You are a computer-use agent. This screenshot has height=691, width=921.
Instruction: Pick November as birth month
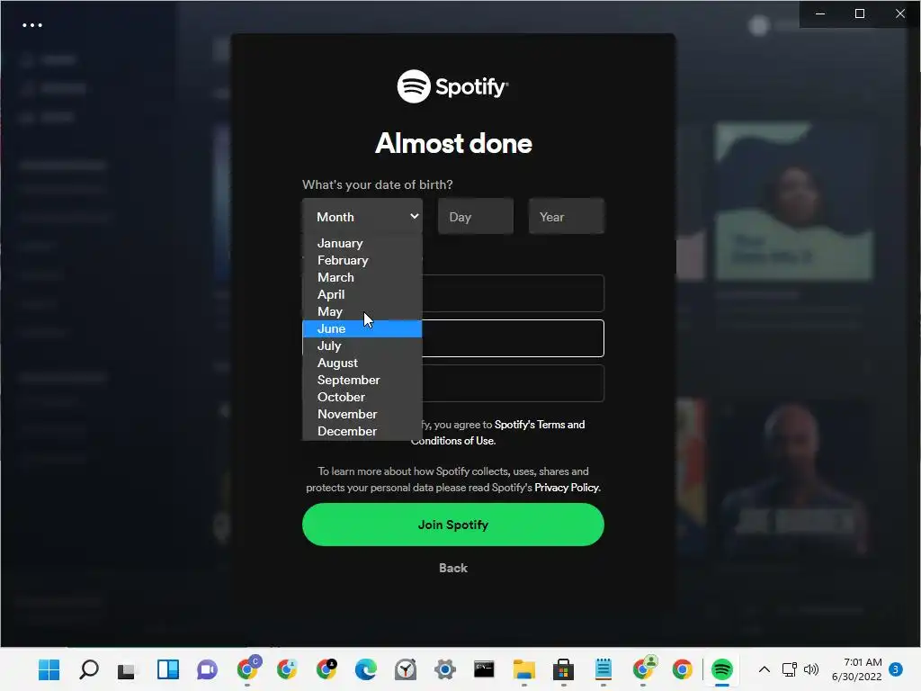pyautogui.click(x=362, y=414)
